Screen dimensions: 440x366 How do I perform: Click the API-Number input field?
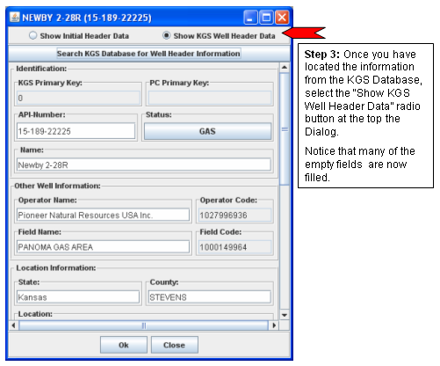76,131
